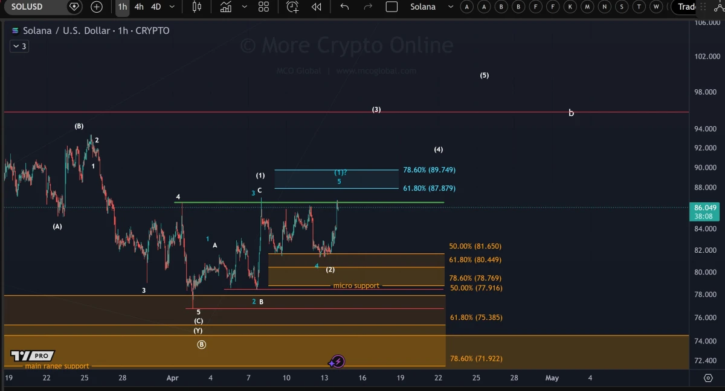Select the red horizontal line labeled b

coord(346,112)
